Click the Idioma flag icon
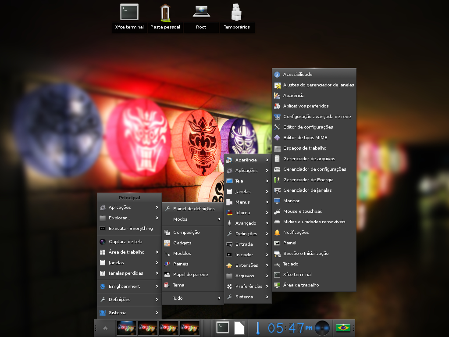The image size is (449, 337). (229, 213)
